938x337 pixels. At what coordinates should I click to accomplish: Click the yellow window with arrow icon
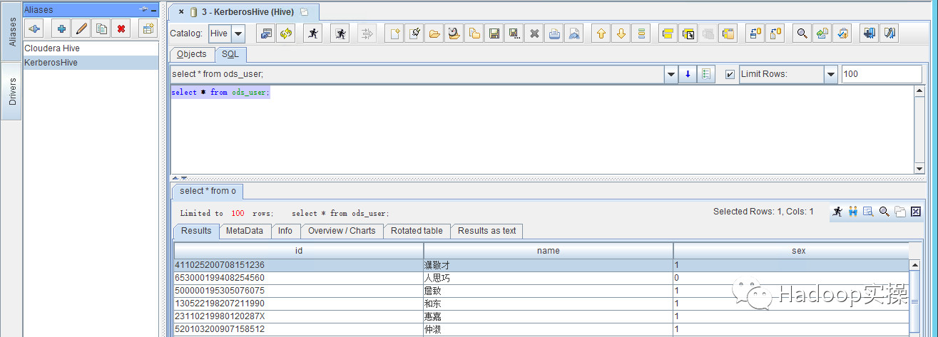tap(688, 33)
